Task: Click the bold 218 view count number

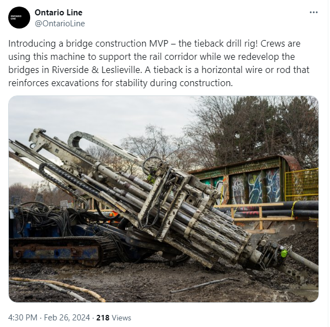Action: coord(103,318)
